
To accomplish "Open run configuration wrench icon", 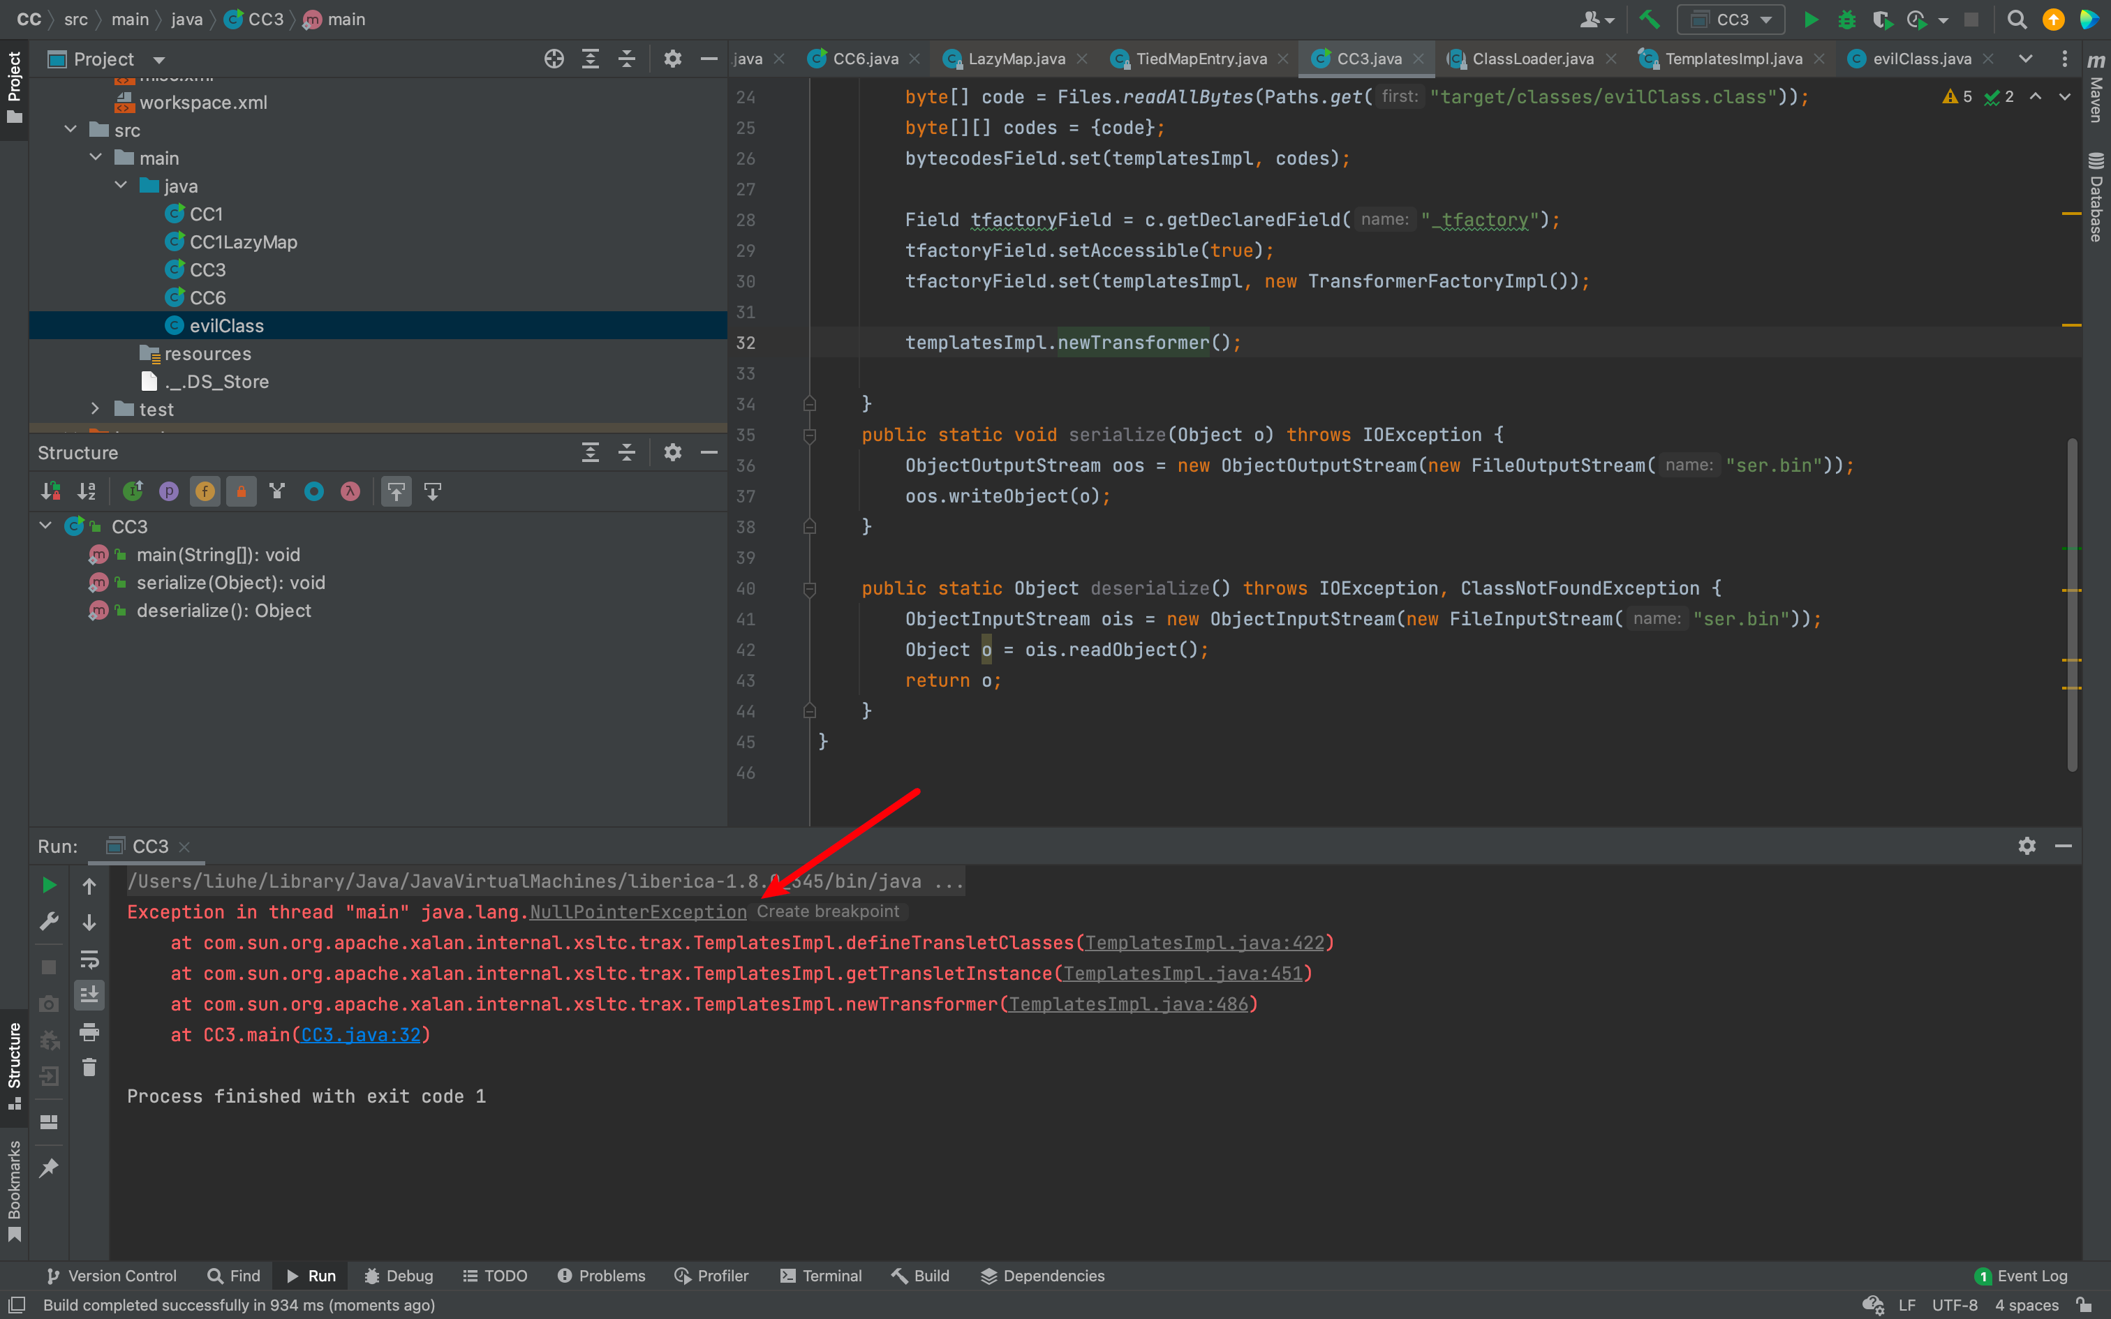I will tap(49, 921).
